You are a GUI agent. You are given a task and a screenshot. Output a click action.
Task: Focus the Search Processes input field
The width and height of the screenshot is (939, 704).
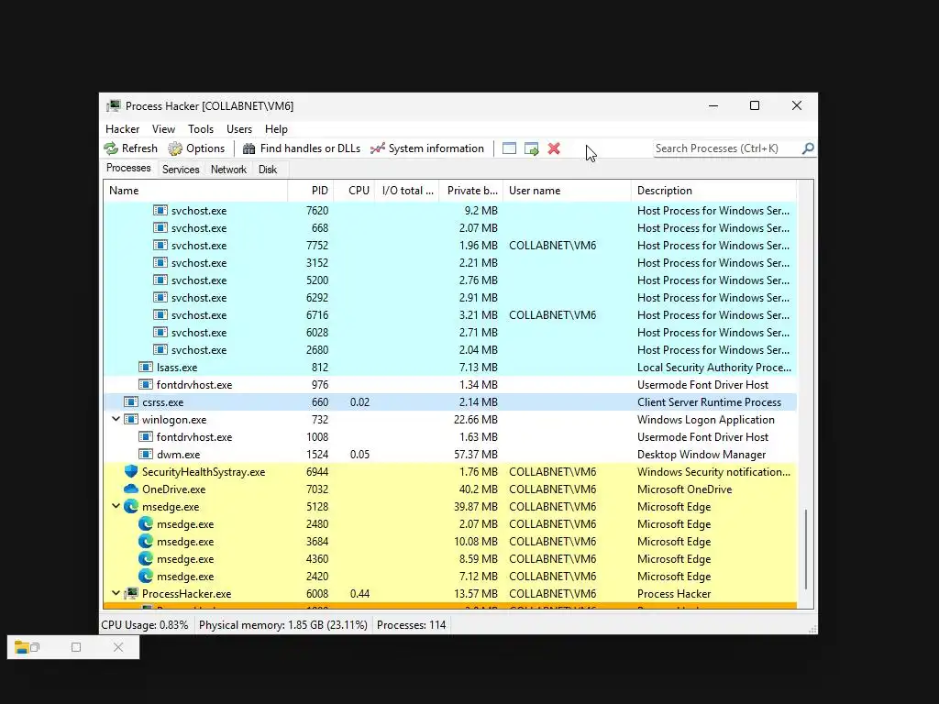[x=726, y=148]
